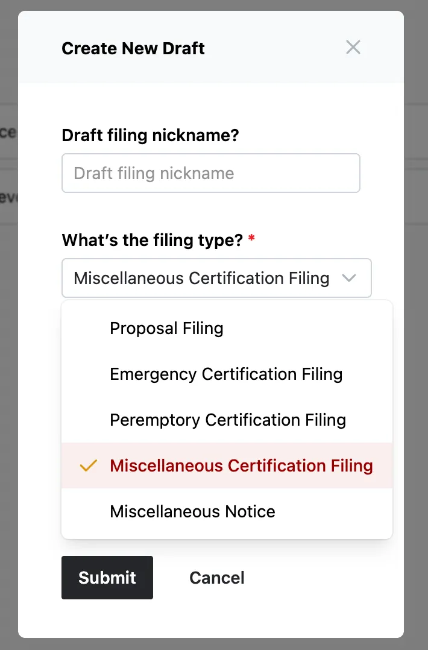Choose the Miscellaneous Notice option
The width and height of the screenshot is (428, 650).
click(x=192, y=512)
